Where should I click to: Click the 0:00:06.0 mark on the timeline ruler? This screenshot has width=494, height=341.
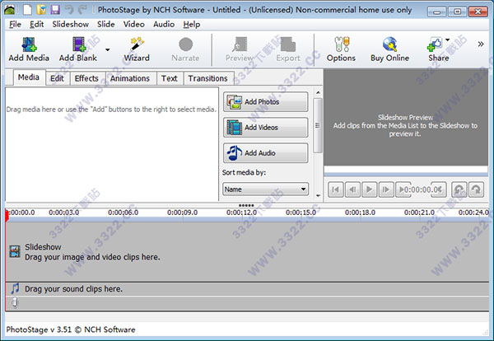pyautogui.click(x=123, y=213)
